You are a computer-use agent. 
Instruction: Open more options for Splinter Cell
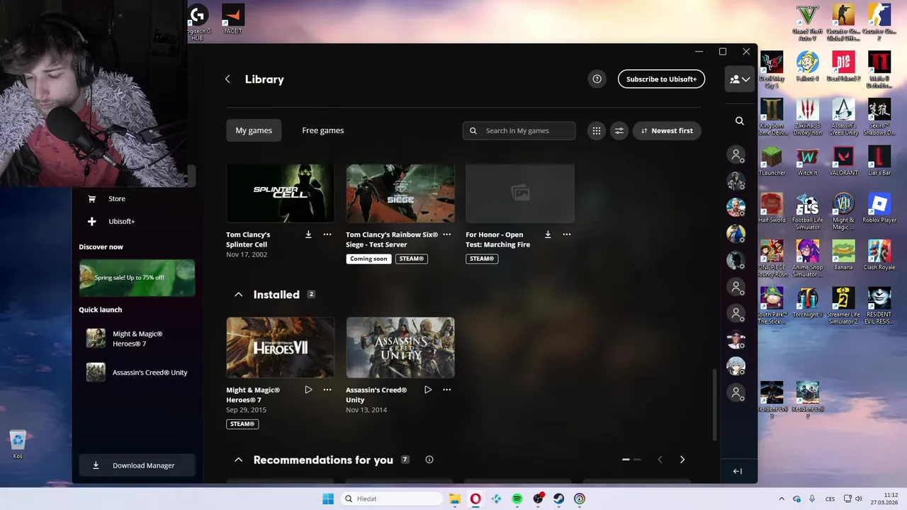pos(327,234)
